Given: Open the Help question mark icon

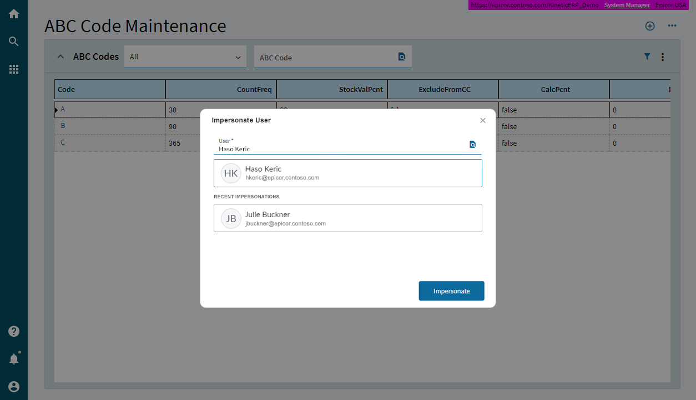Looking at the screenshot, I should [x=14, y=331].
